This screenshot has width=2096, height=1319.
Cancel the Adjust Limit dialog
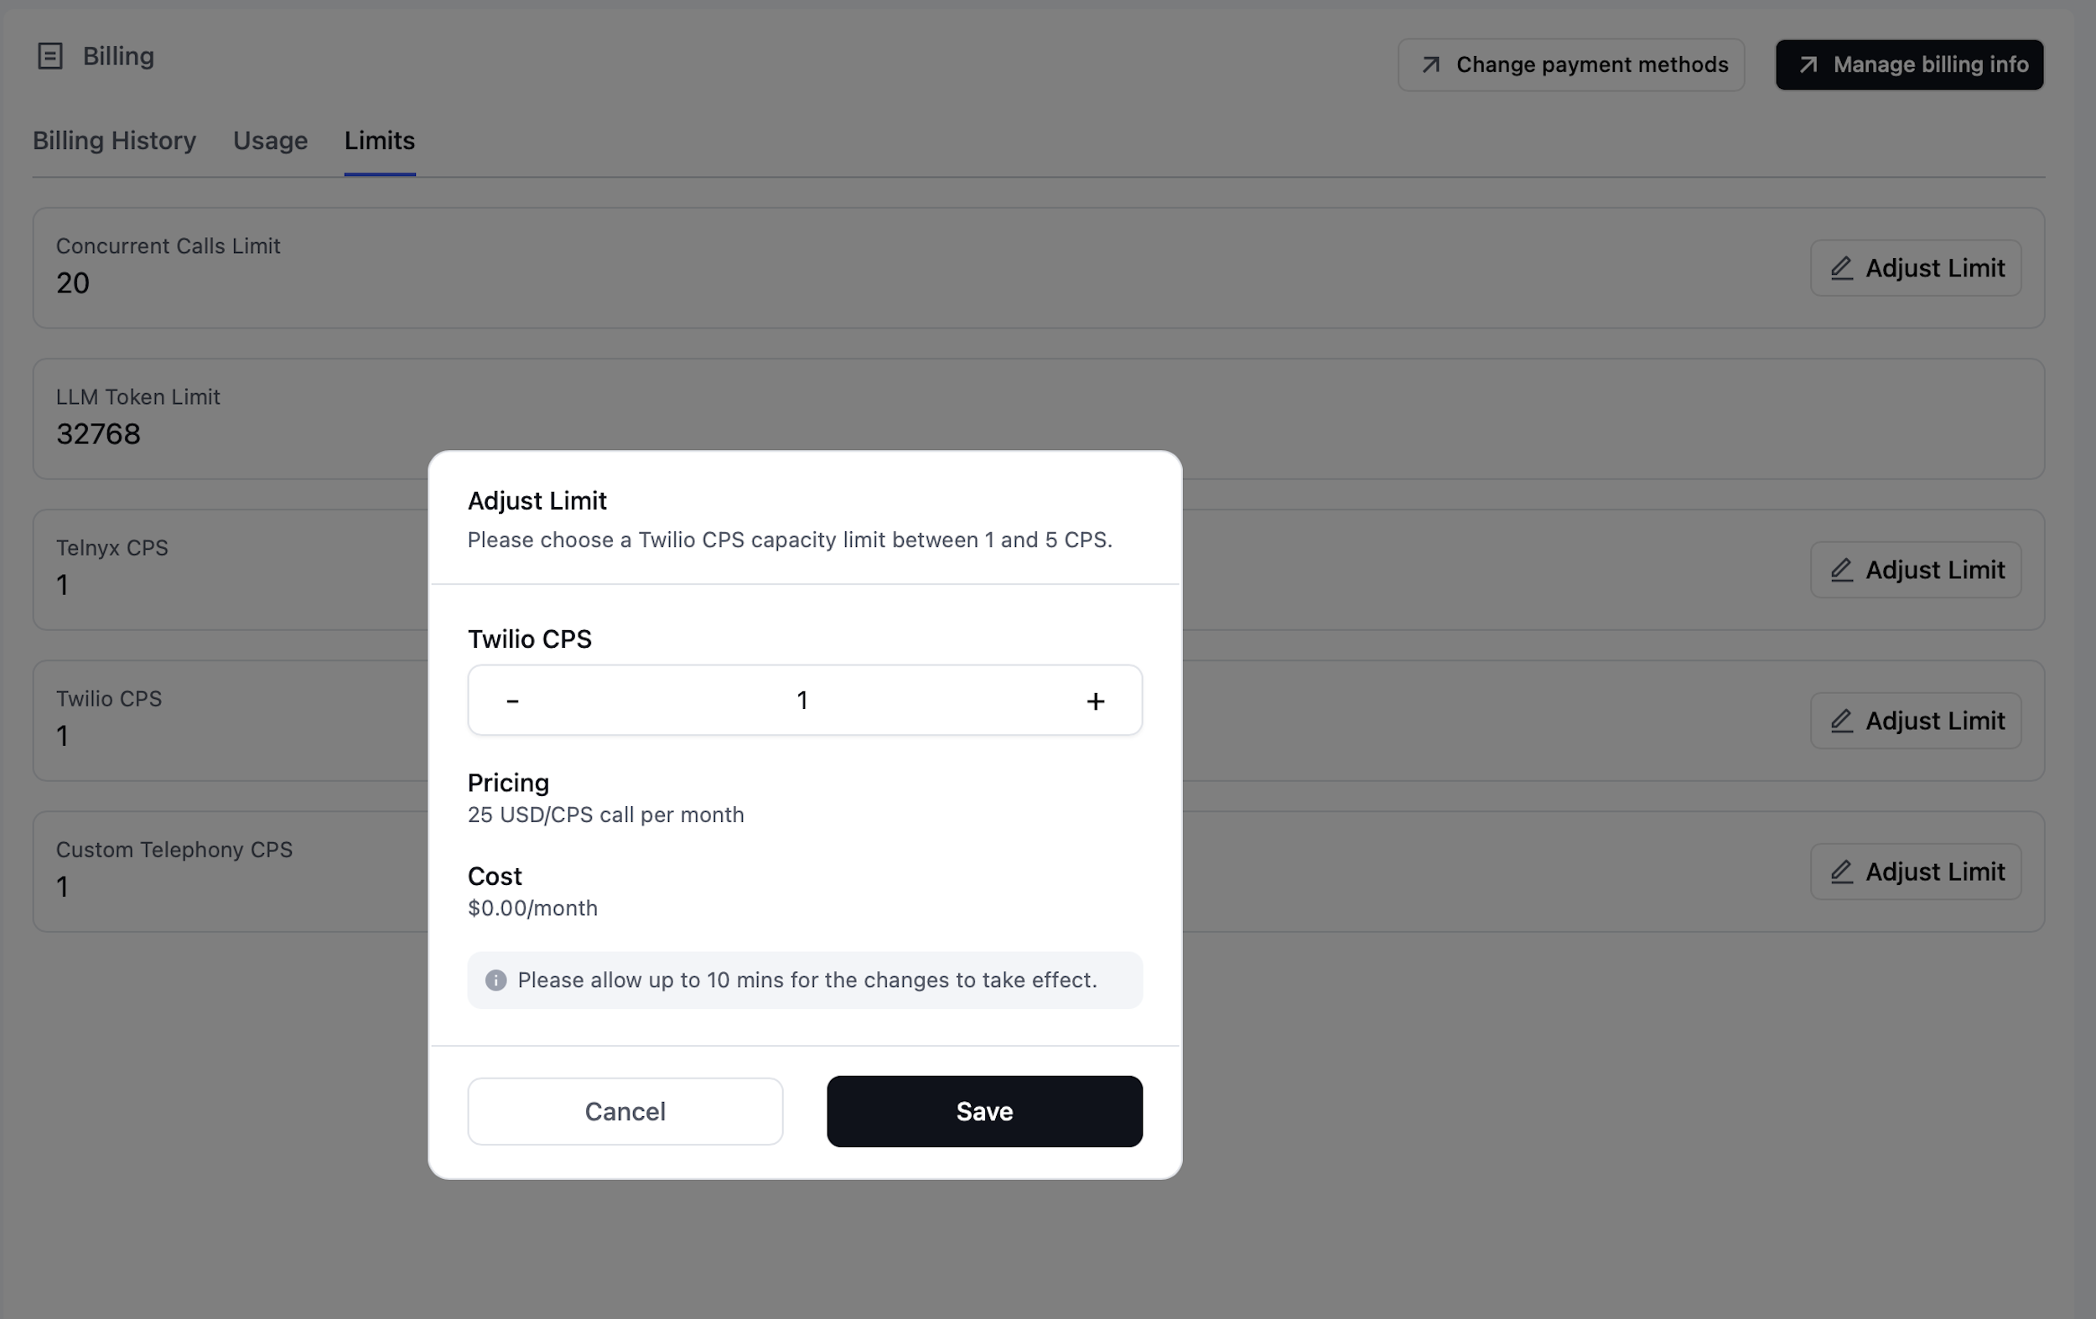pos(625,1111)
